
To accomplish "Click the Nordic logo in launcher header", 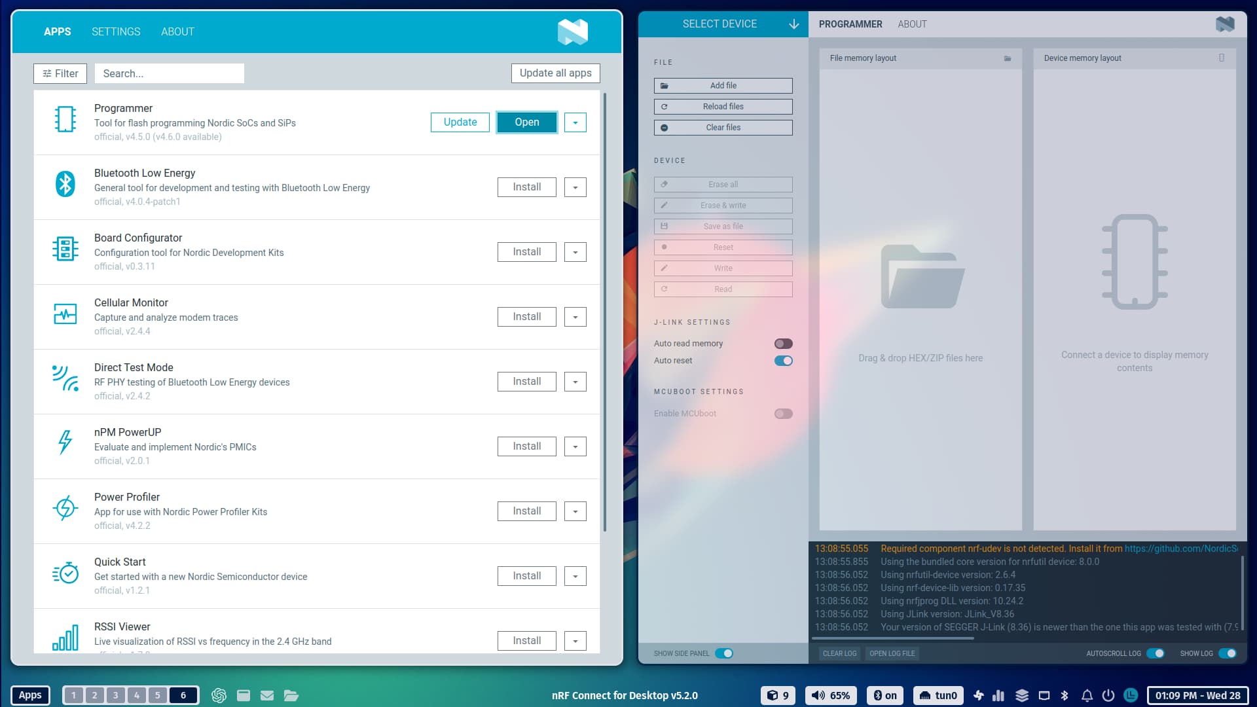I will click(573, 31).
